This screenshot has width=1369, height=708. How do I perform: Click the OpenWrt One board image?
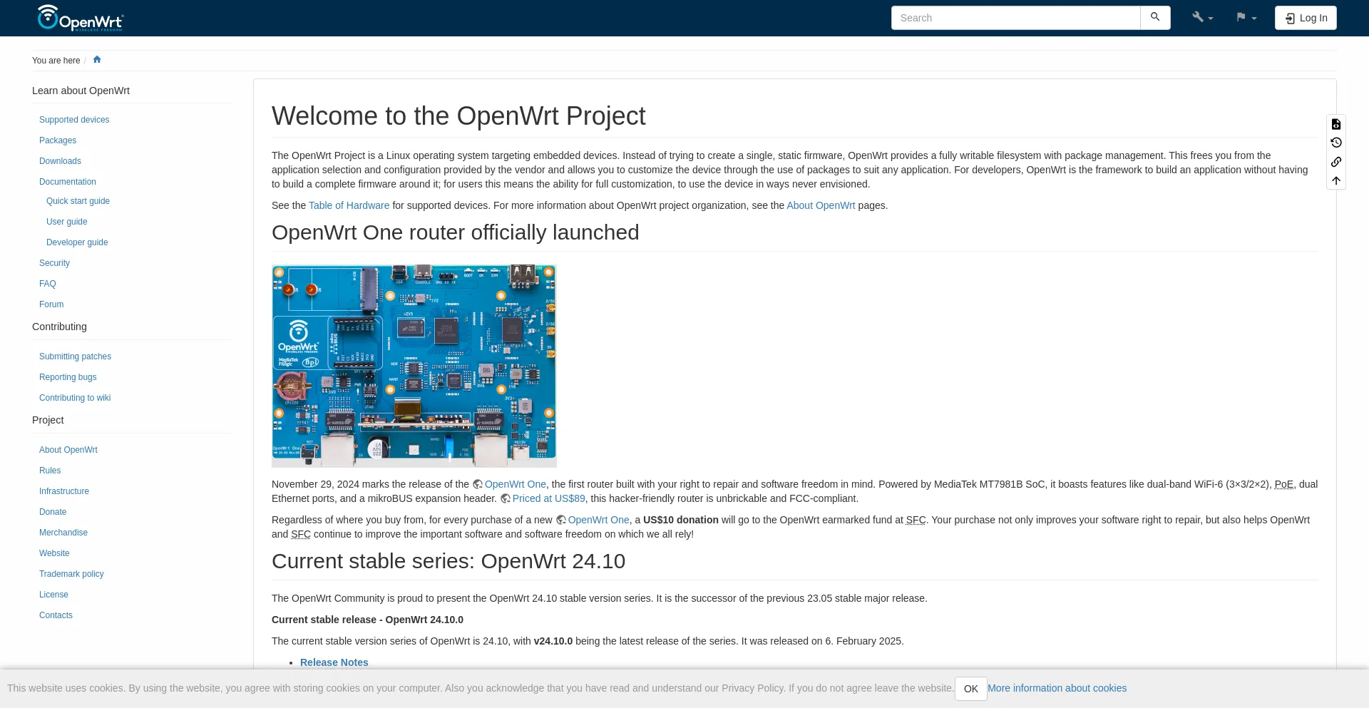414,366
